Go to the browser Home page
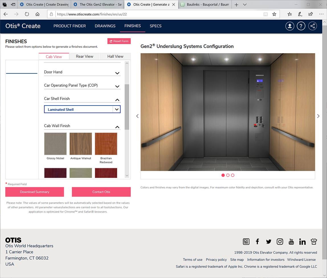This screenshot has width=327, height=278. [x=37, y=14]
